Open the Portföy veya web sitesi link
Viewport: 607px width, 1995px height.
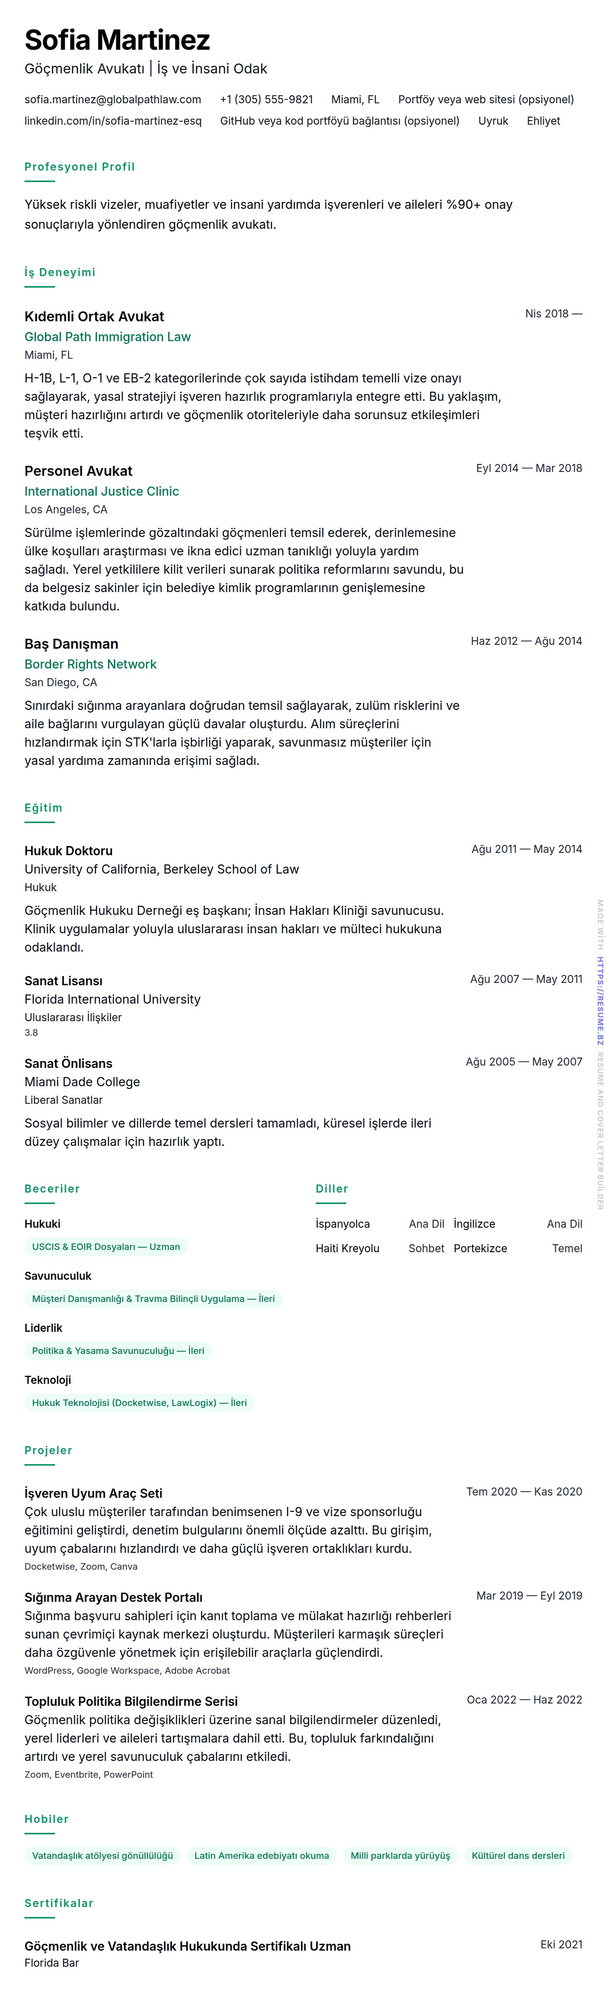coord(485,99)
